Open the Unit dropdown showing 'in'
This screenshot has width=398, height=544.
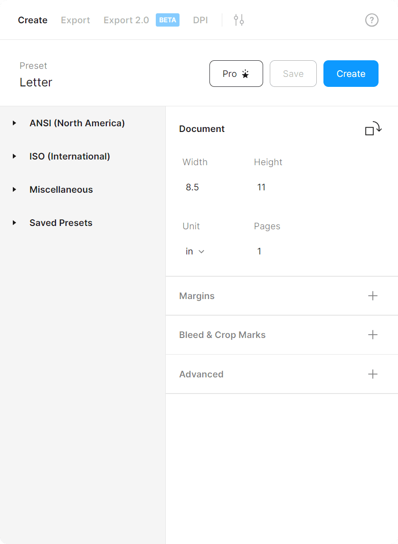(x=194, y=251)
